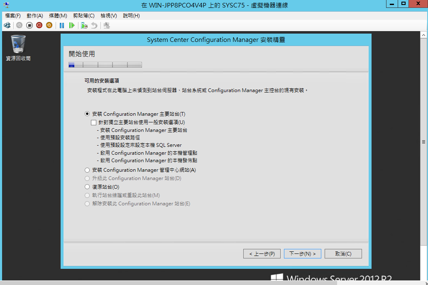The width and height of the screenshot is (428, 285).
Task: Reset the VM with the green play-bar icon
Action: 72,25
